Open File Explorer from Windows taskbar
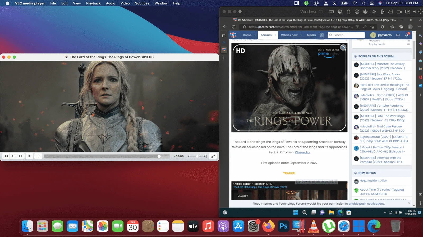This screenshot has width=423, height=237. point(331,213)
